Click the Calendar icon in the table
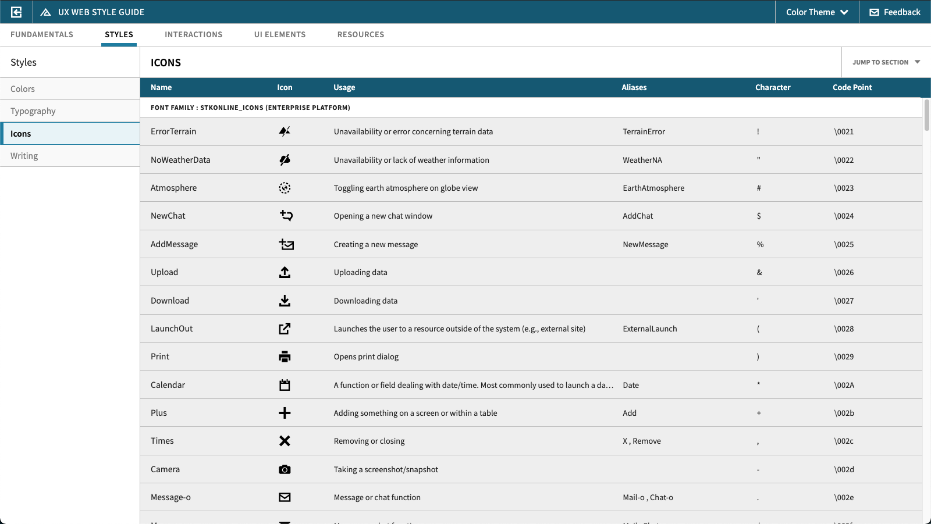Viewport: 931px width, 524px height. 285,385
